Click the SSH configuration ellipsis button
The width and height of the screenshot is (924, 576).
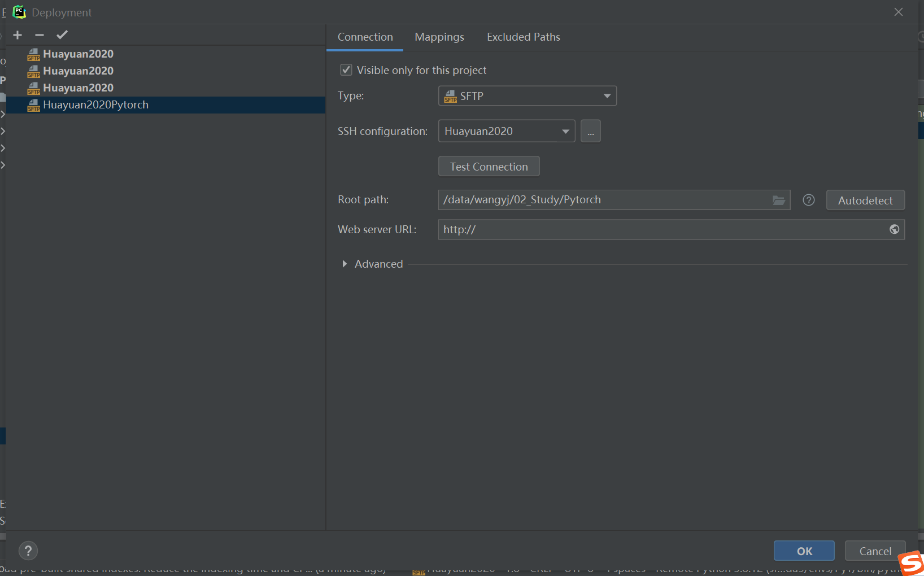pos(591,131)
